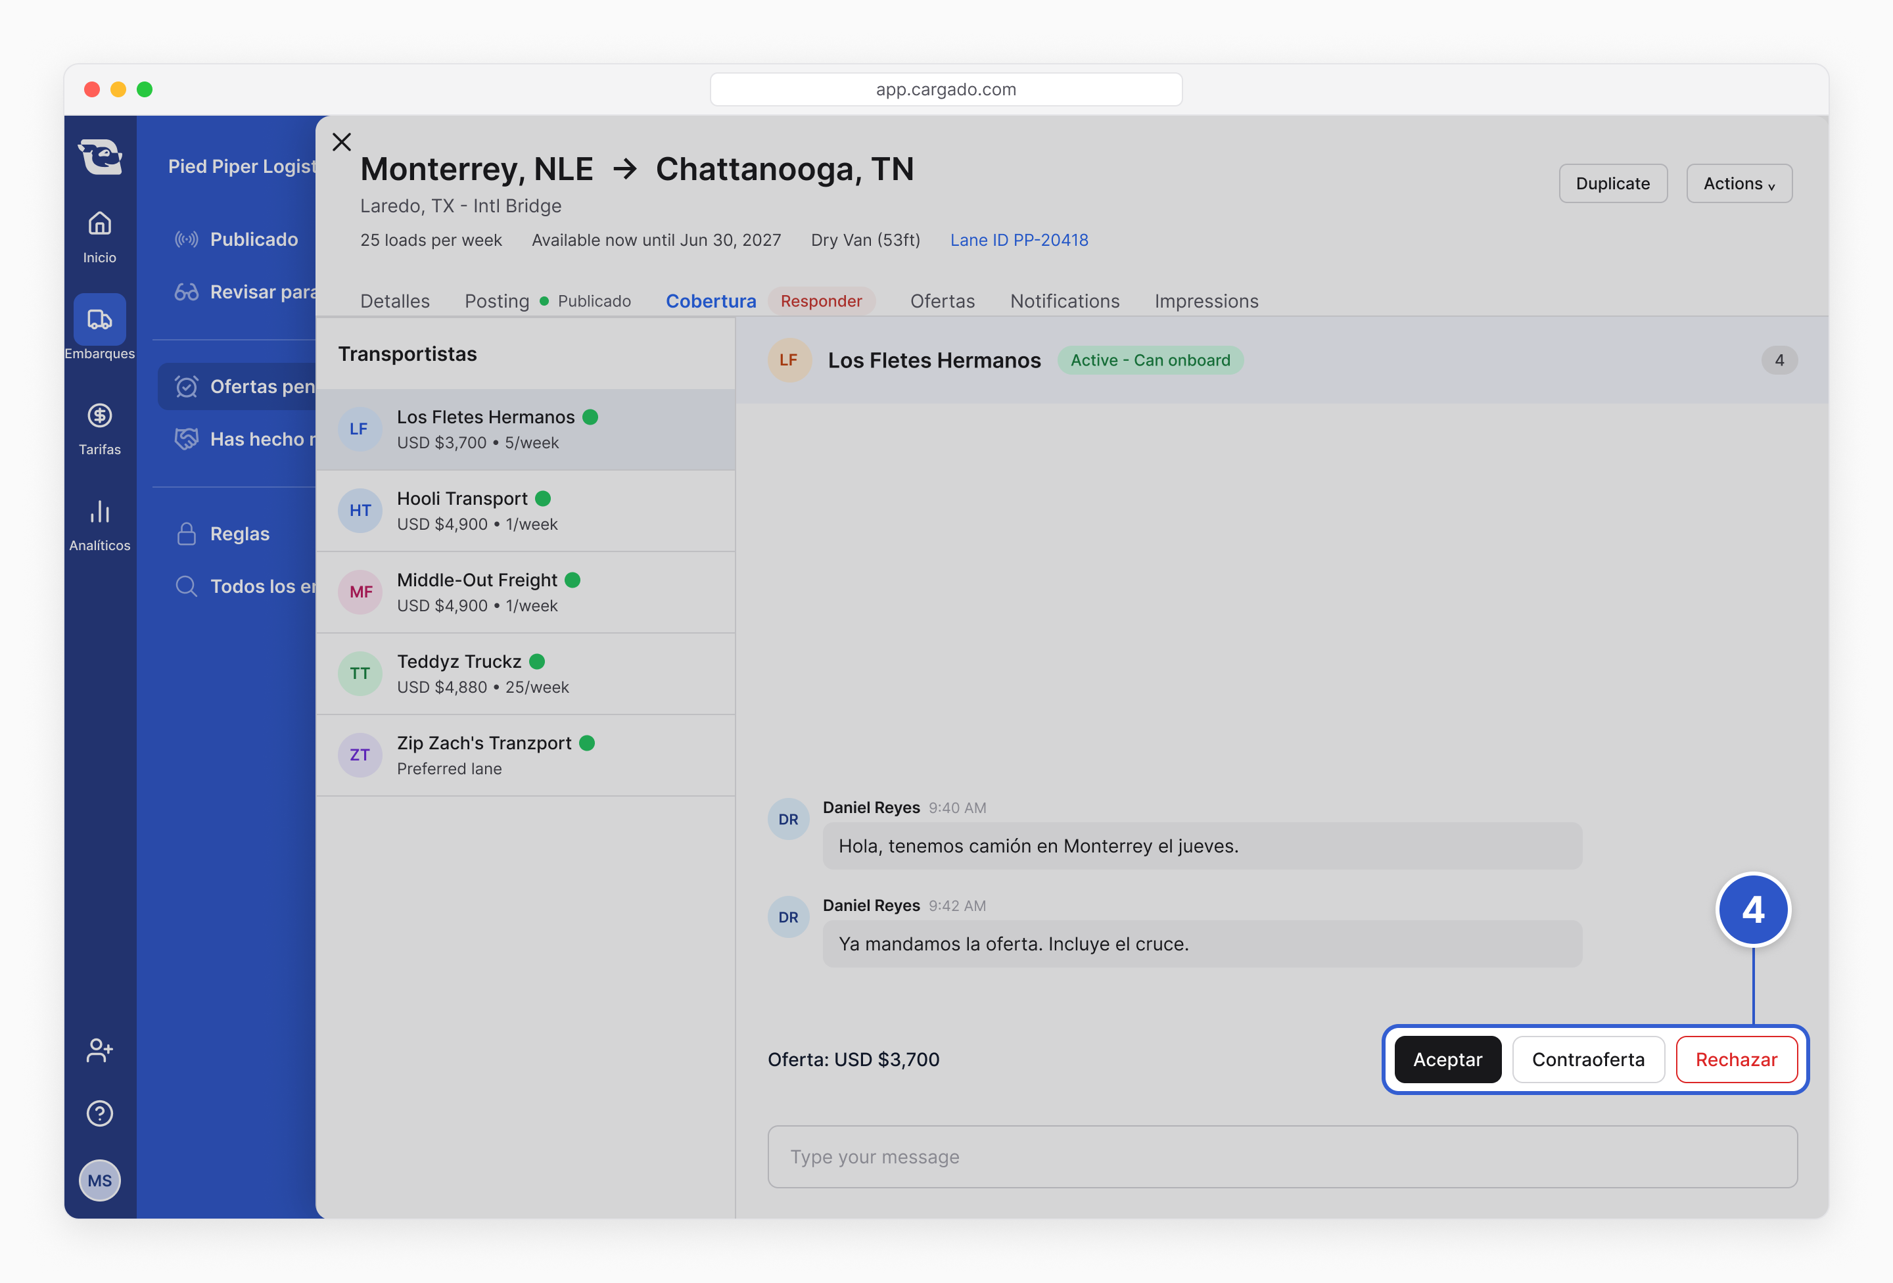Select carrier Teddyz Truckz
1893x1283 pixels.
tap(525, 674)
